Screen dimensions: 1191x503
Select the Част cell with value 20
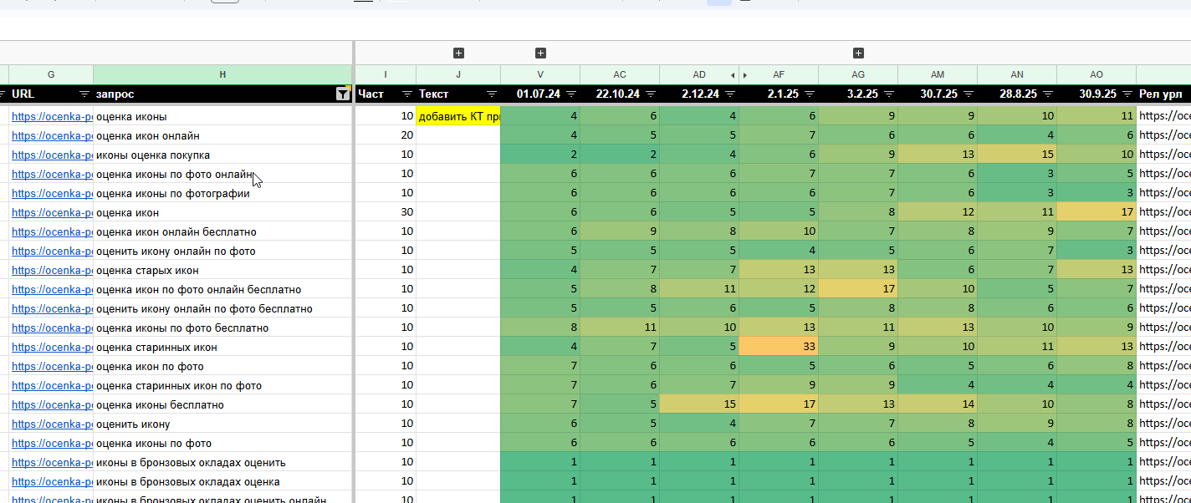click(386, 135)
